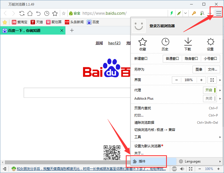Screen dimensions: 224x173
Task: Click the fullscreen icon in 界面 row
Action: click(212, 80)
